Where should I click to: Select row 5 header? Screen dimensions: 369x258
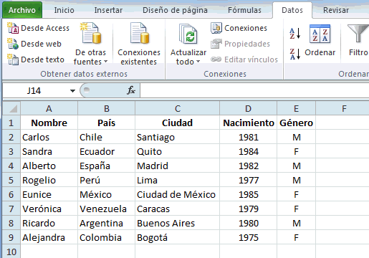coord(11,180)
